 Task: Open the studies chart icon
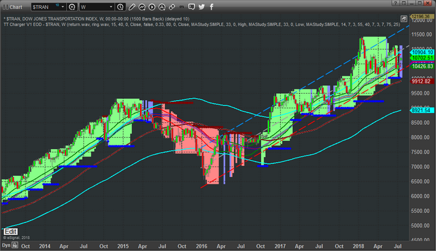point(142,7)
